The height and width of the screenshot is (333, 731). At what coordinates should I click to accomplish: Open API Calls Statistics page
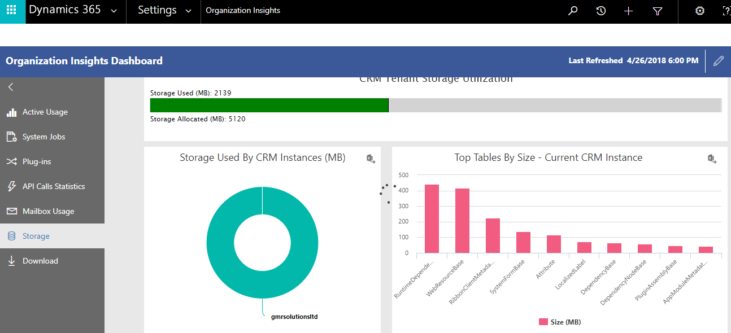(x=53, y=186)
